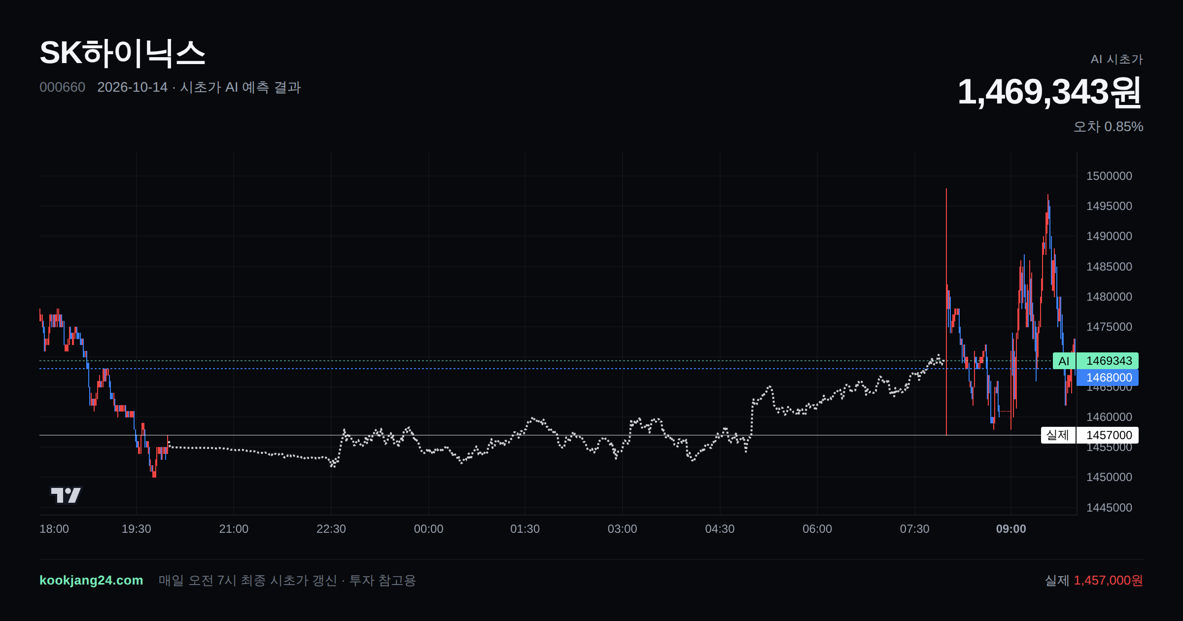Select the bold 09:00 time label

pos(1011,529)
